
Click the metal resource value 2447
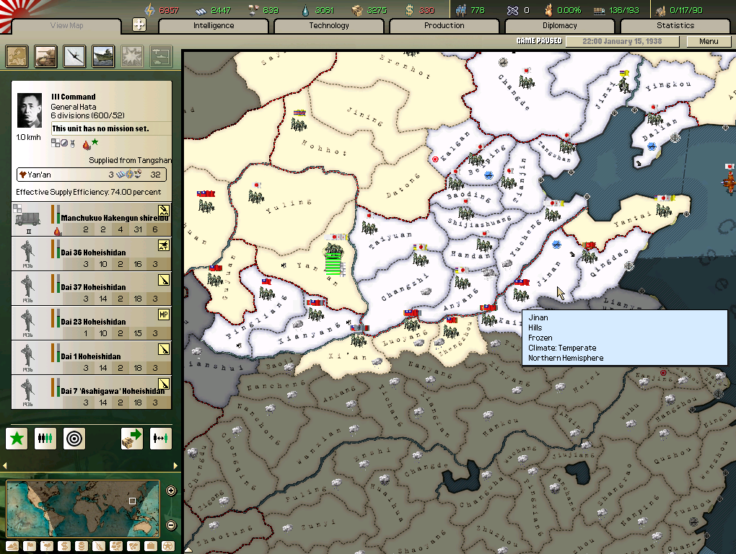221,10
